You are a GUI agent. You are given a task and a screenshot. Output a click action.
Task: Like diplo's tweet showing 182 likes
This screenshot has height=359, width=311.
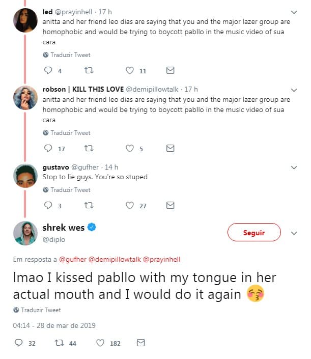(100, 343)
